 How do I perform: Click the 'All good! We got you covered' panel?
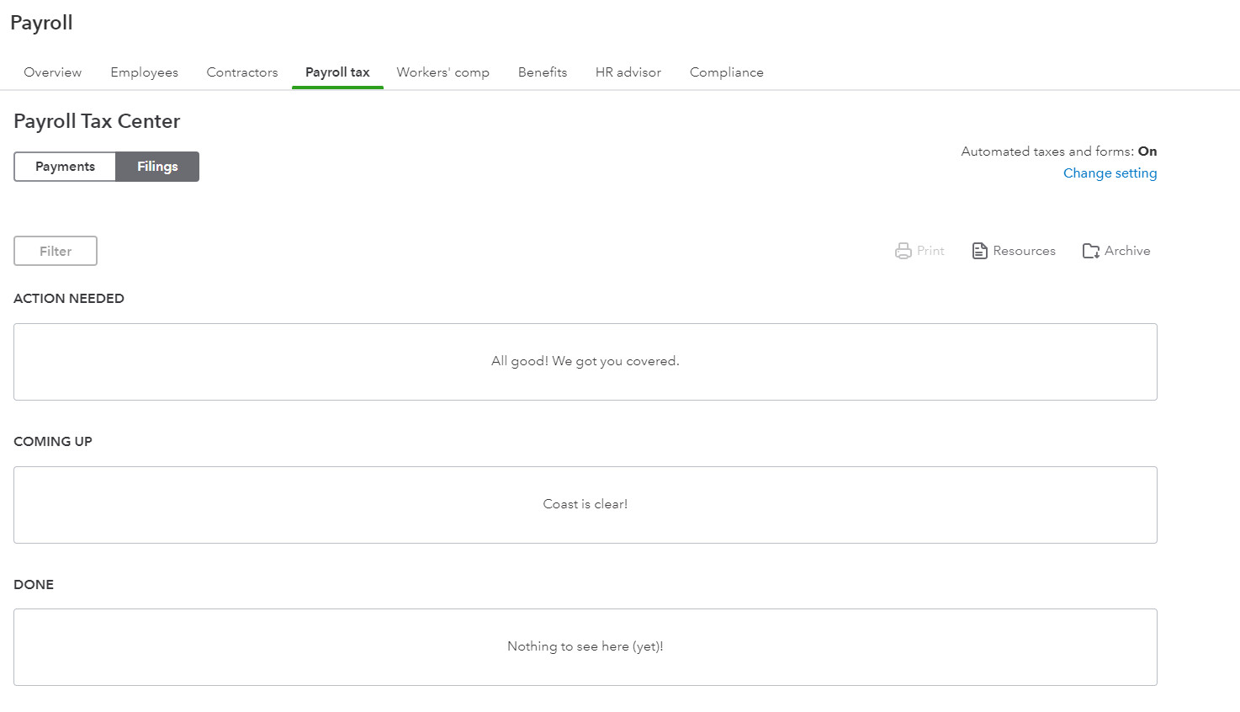[586, 362]
